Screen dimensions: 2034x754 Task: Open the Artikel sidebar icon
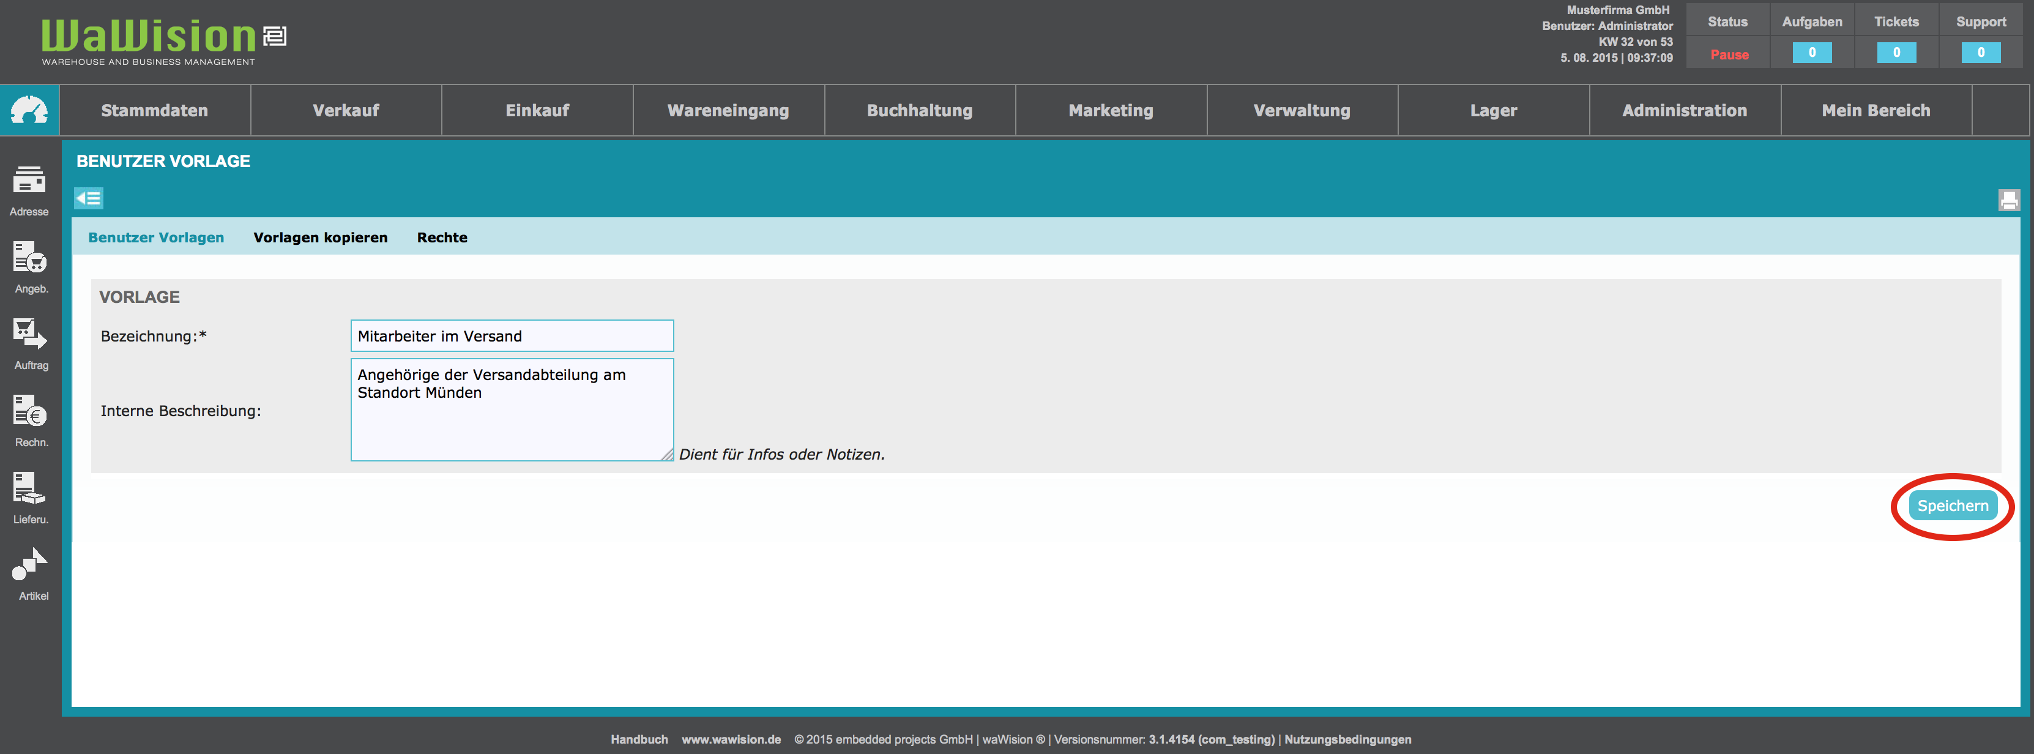pyautogui.click(x=29, y=565)
